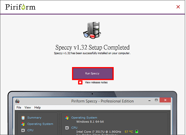Select Summary in the Speccy sidebar
The width and height of the screenshot is (186, 135).
34,118
